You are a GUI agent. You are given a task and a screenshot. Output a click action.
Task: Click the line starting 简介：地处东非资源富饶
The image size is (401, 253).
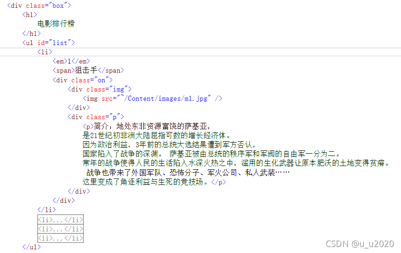pyautogui.click(x=147, y=126)
